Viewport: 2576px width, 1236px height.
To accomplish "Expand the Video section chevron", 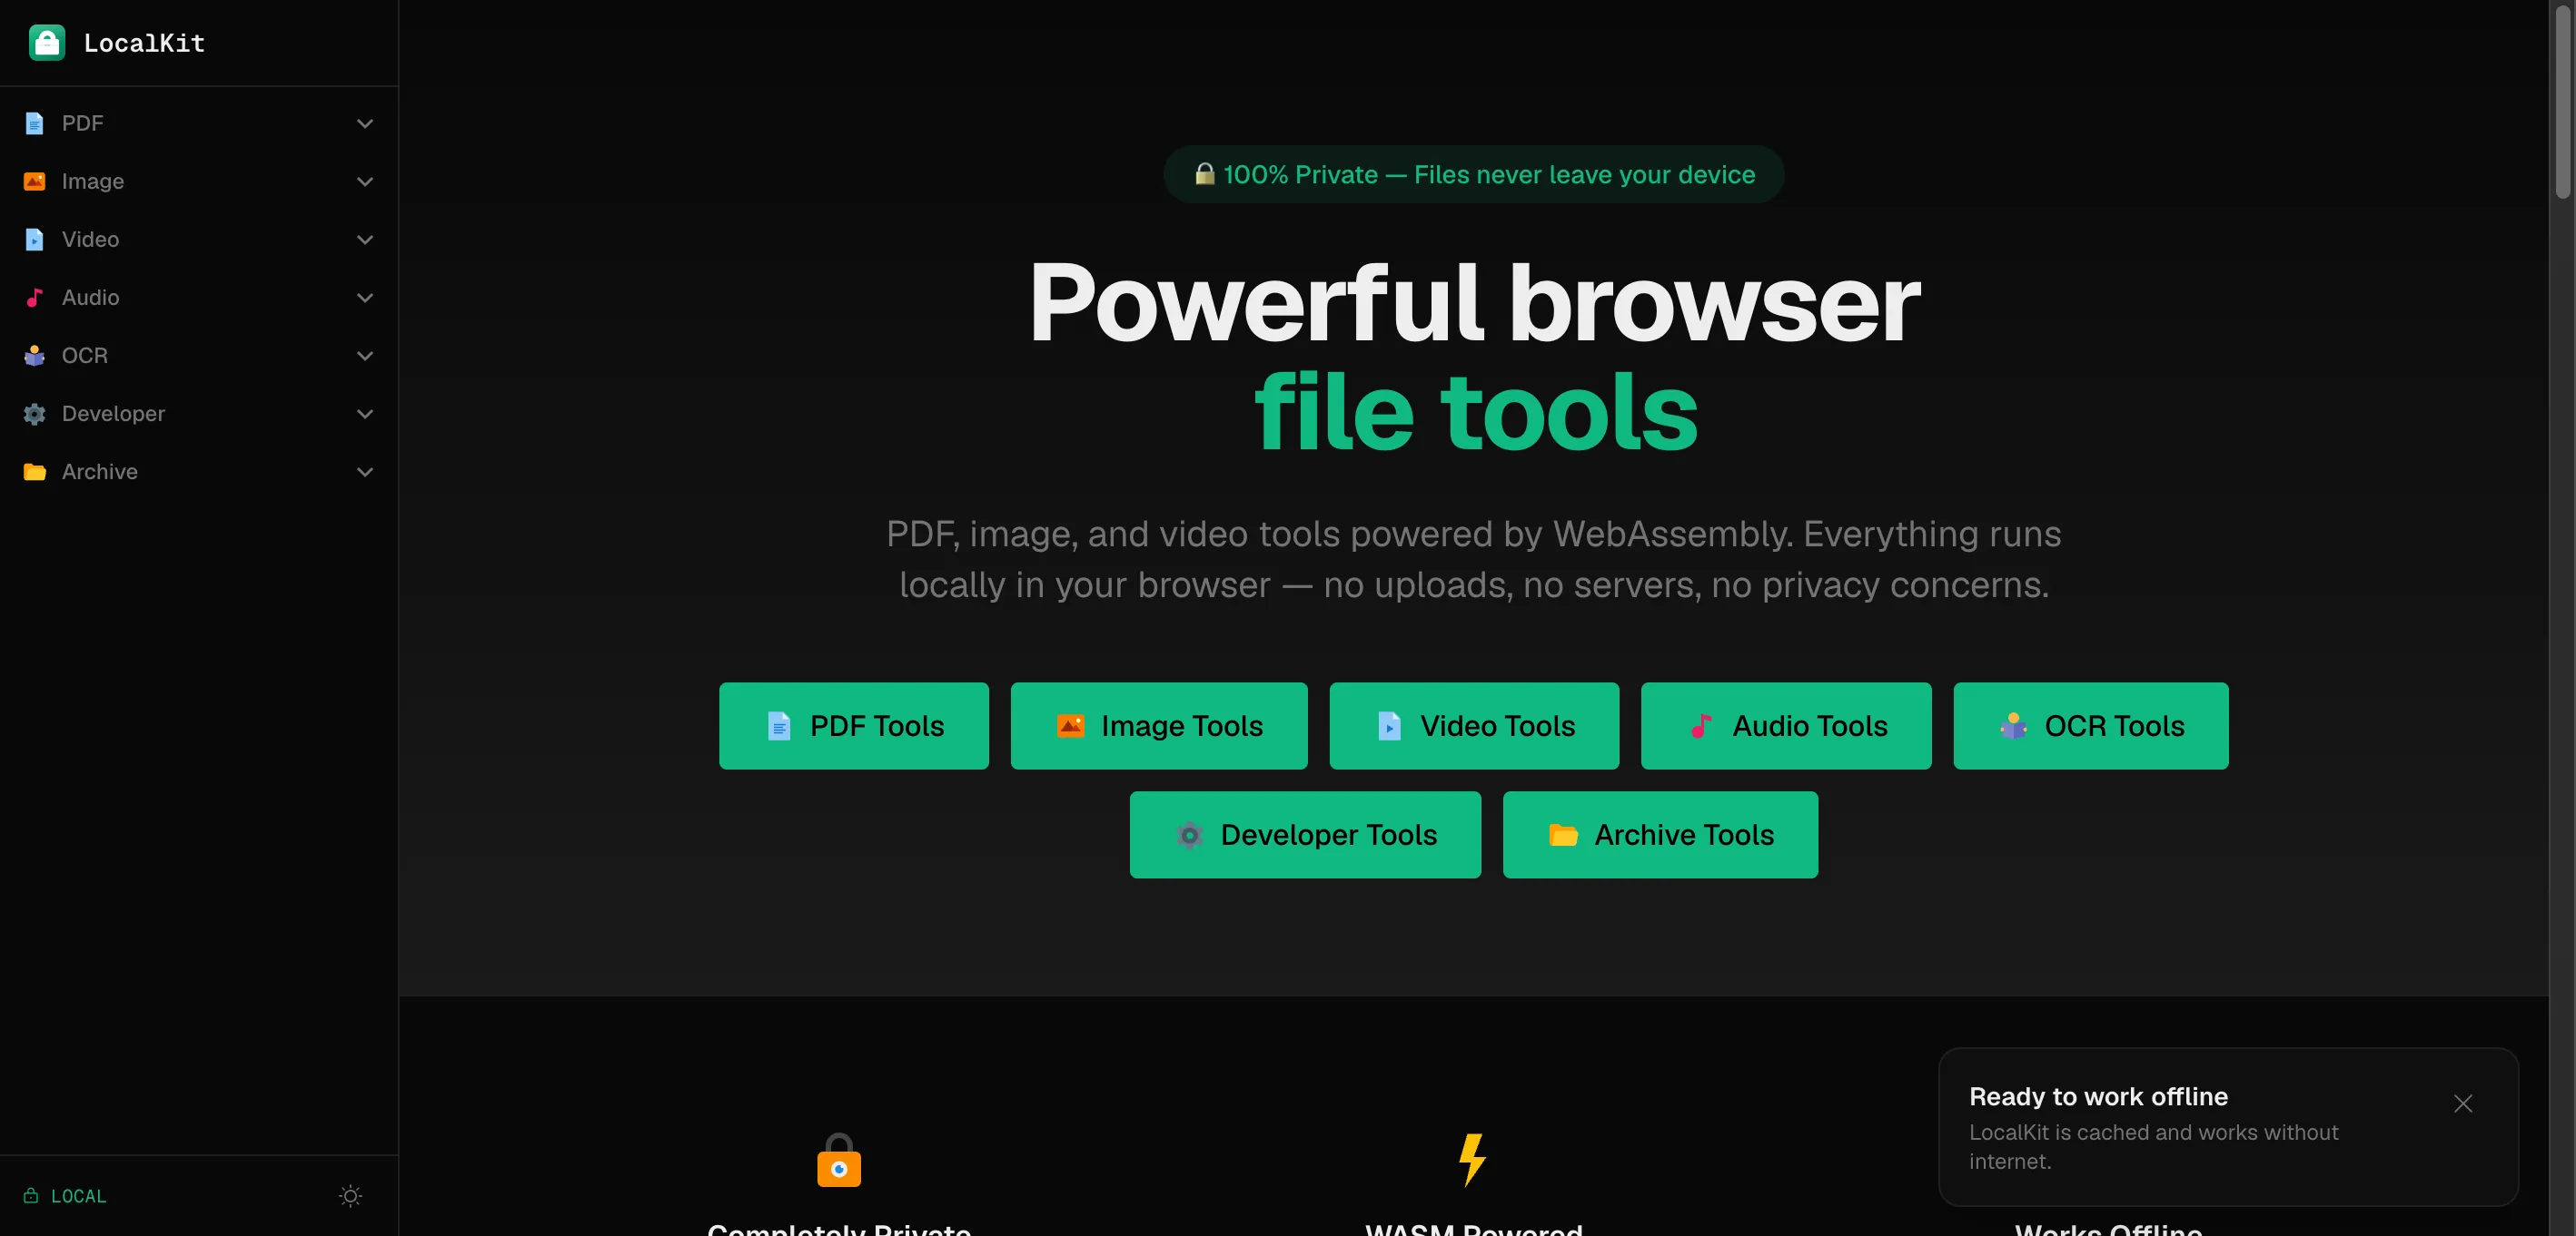I will tap(365, 239).
